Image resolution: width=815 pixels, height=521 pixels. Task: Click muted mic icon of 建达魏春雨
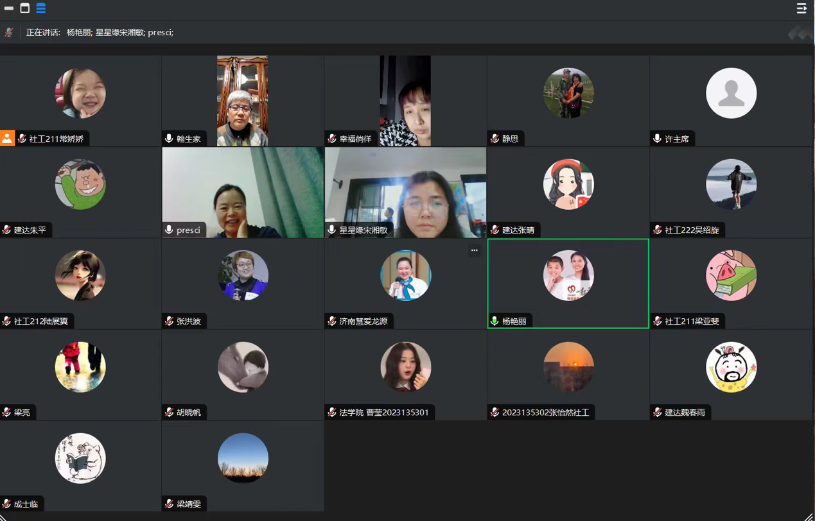click(657, 412)
